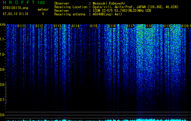191x121 pixels.
Task: Click the 0.6 kHz frequency axis label
Action: [3, 115]
